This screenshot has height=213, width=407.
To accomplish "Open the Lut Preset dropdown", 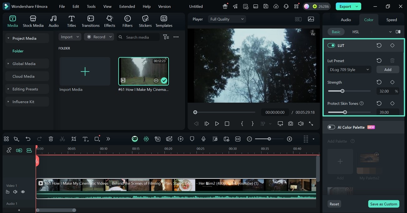I will pos(349,70).
